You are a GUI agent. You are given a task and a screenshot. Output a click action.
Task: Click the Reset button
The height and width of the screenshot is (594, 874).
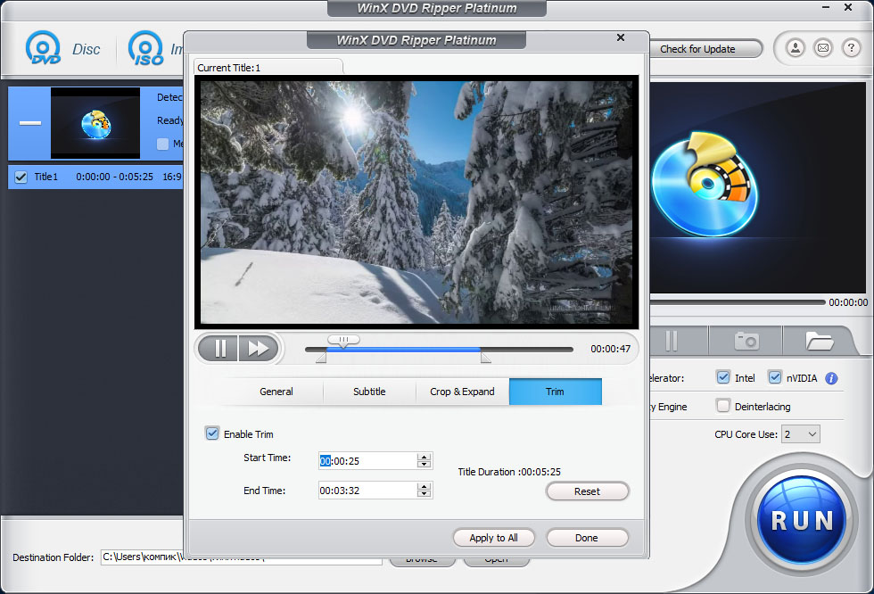587,491
